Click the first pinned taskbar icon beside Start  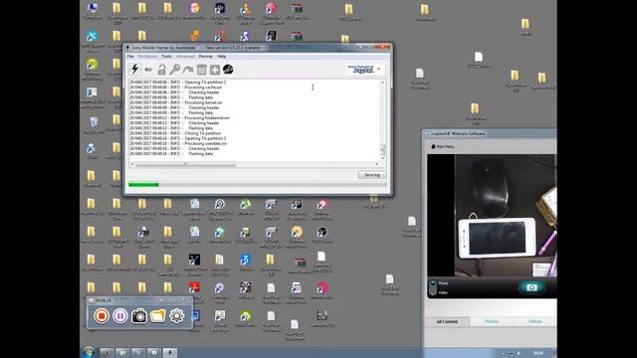tap(106, 353)
